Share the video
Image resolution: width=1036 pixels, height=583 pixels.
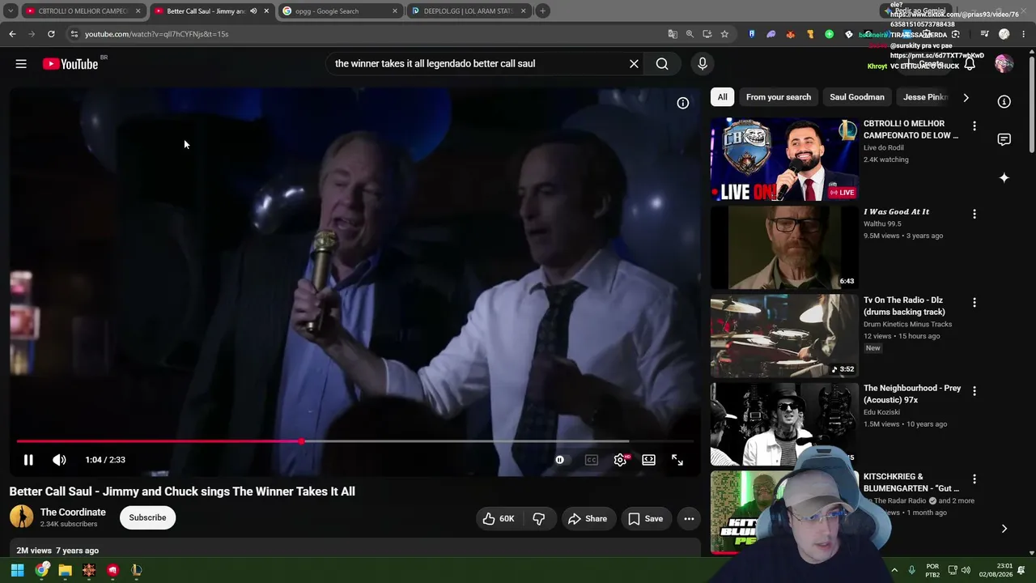tap(588, 519)
